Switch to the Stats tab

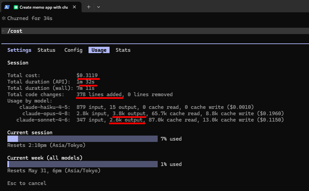(123, 50)
